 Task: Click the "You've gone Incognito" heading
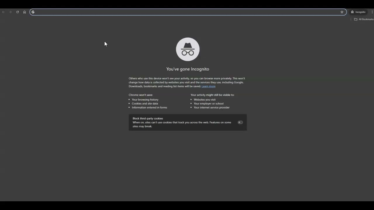click(188, 69)
